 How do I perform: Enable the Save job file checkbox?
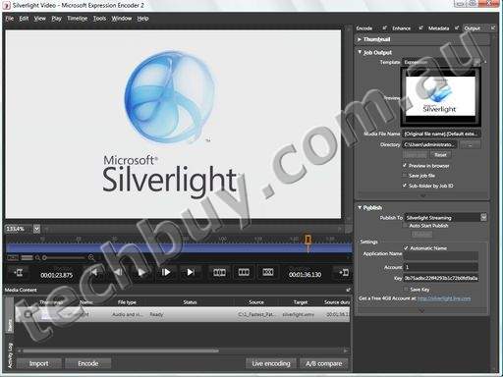(x=405, y=176)
